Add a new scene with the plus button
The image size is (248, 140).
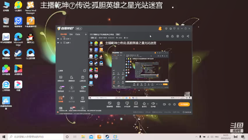point(86,34)
